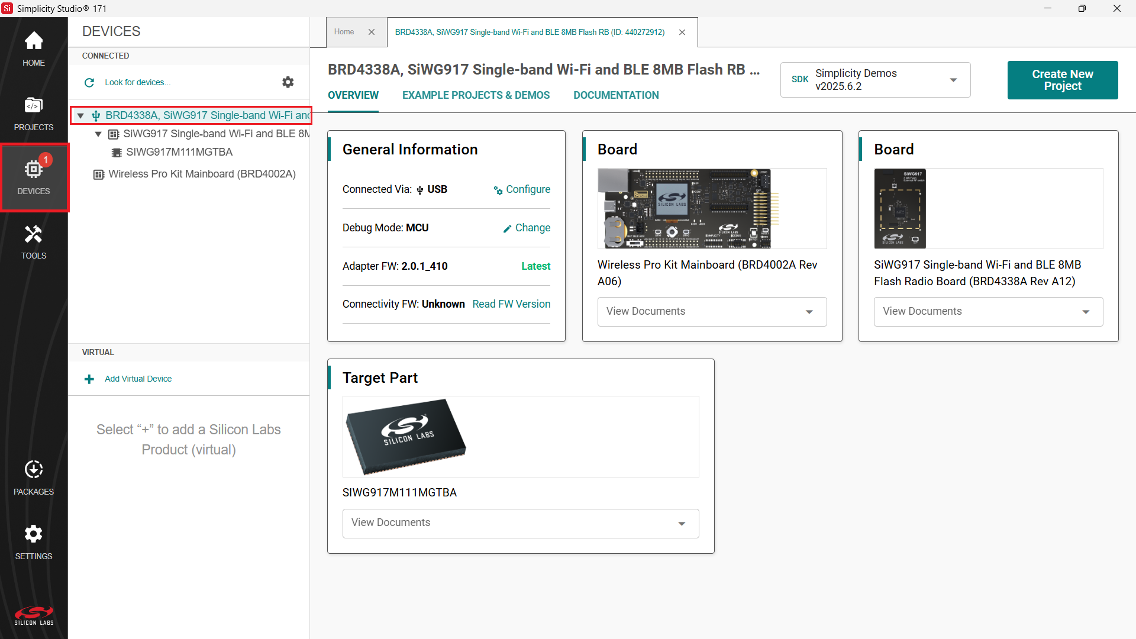Click the Read FW Version link
1136x639 pixels.
click(511, 304)
